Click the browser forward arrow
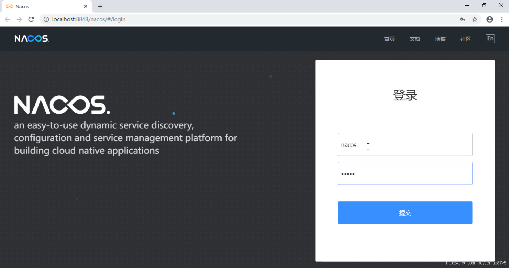Image resolution: width=509 pixels, height=268 pixels. point(19,19)
